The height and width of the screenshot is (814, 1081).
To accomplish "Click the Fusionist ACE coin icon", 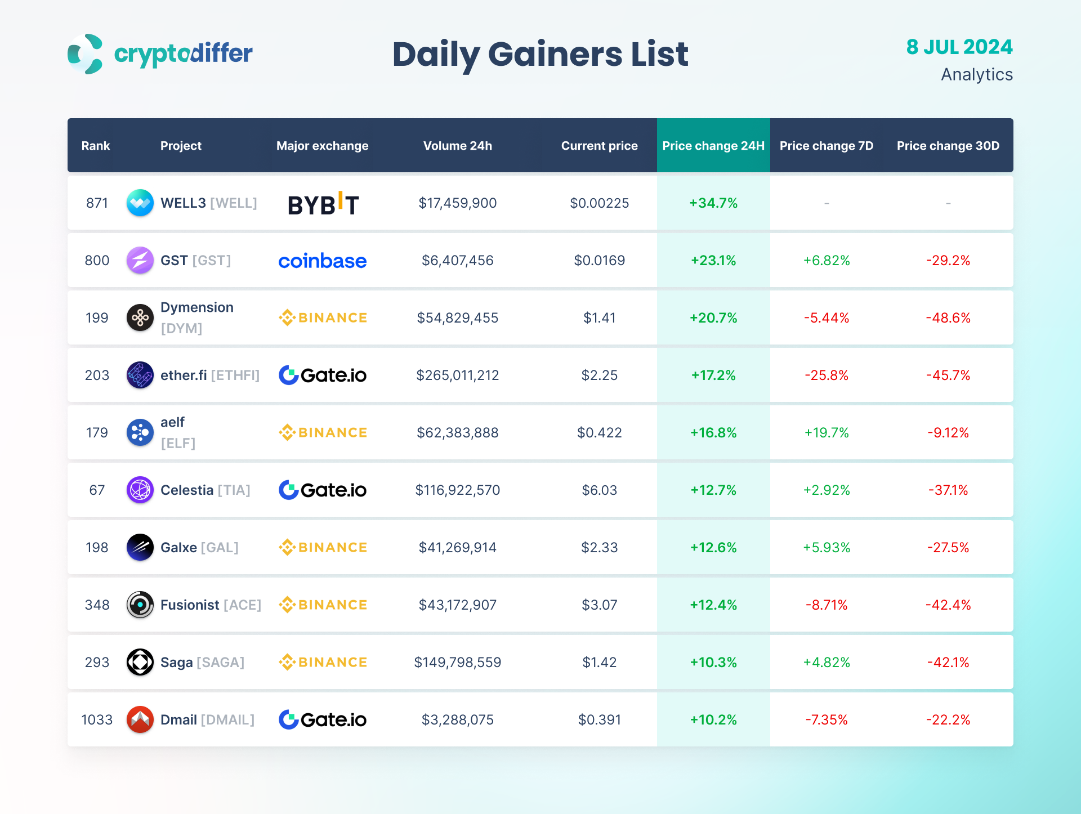I will [x=140, y=605].
